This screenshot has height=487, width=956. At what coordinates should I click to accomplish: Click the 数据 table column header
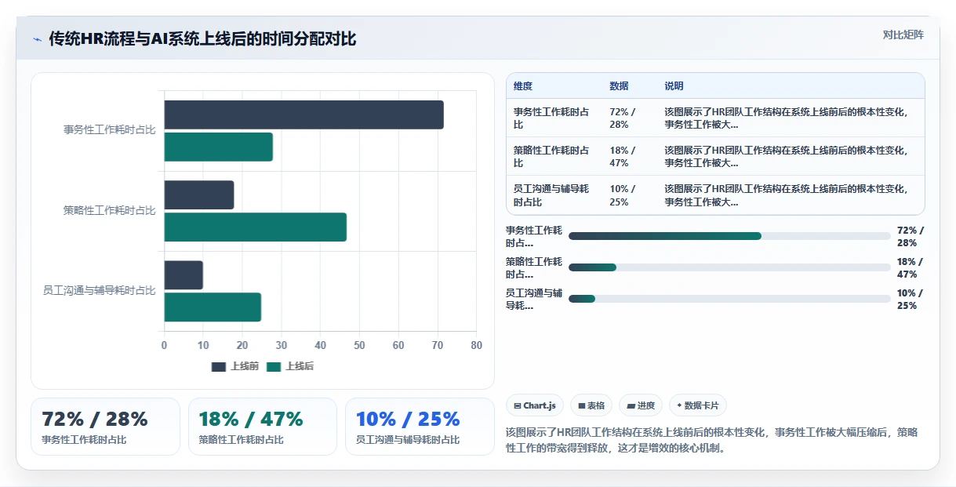(x=619, y=86)
